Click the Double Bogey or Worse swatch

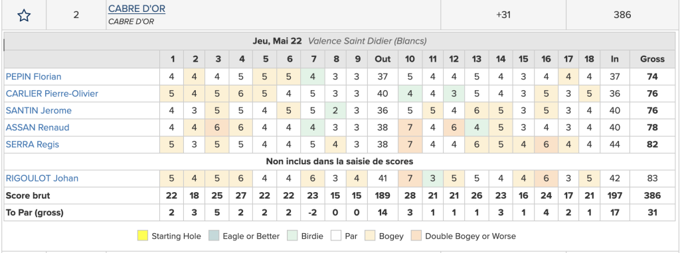pyautogui.click(x=416, y=236)
